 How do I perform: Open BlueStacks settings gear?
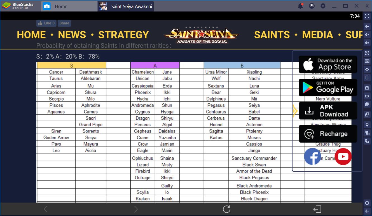pos(323,6)
